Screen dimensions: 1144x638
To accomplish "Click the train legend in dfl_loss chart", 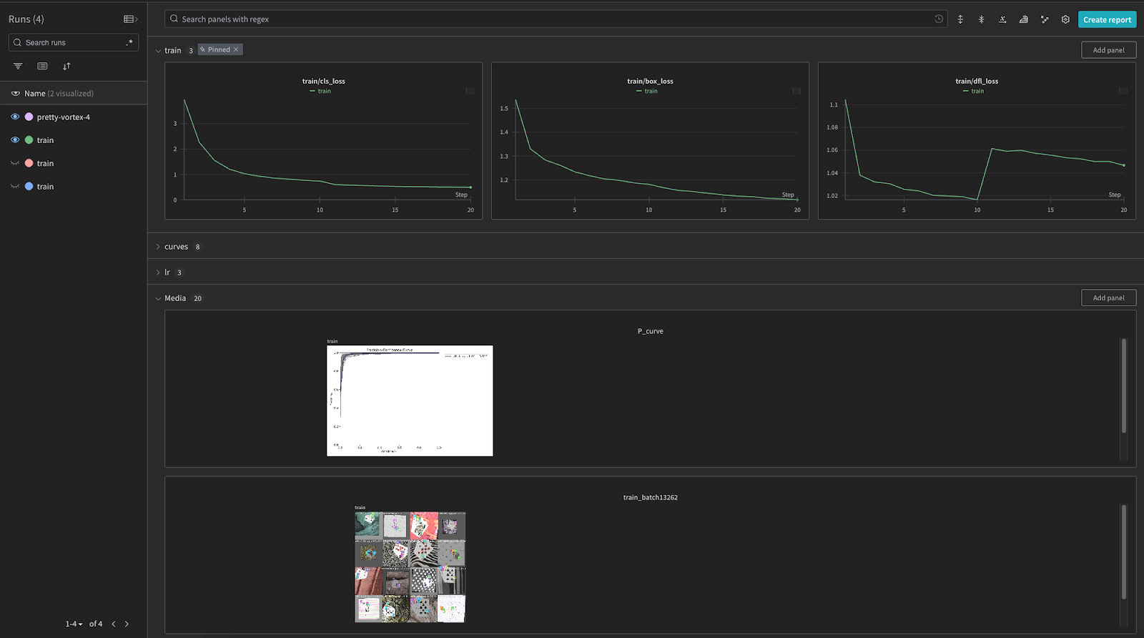I will (x=973, y=91).
